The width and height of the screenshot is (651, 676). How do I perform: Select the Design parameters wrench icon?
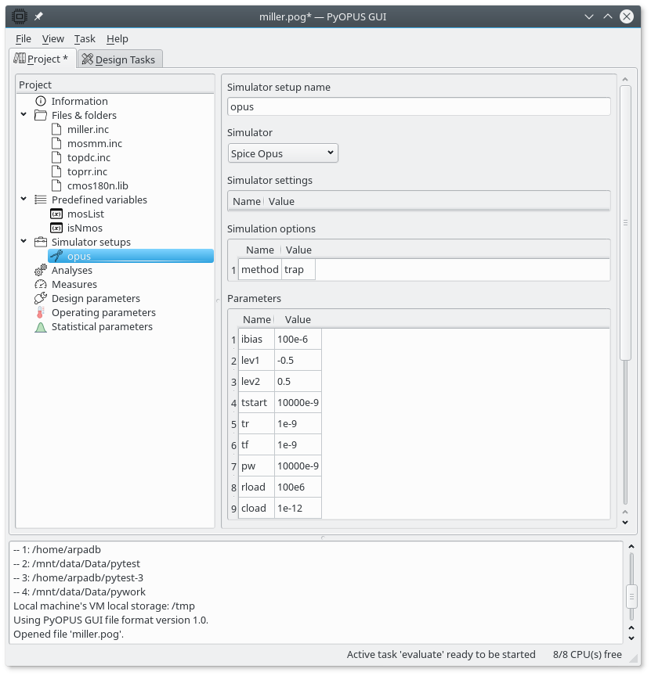pos(41,298)
